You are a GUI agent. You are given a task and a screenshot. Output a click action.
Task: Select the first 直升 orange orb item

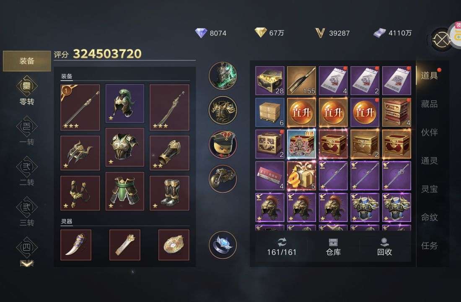pyautogui.click(x=301, y=112)
